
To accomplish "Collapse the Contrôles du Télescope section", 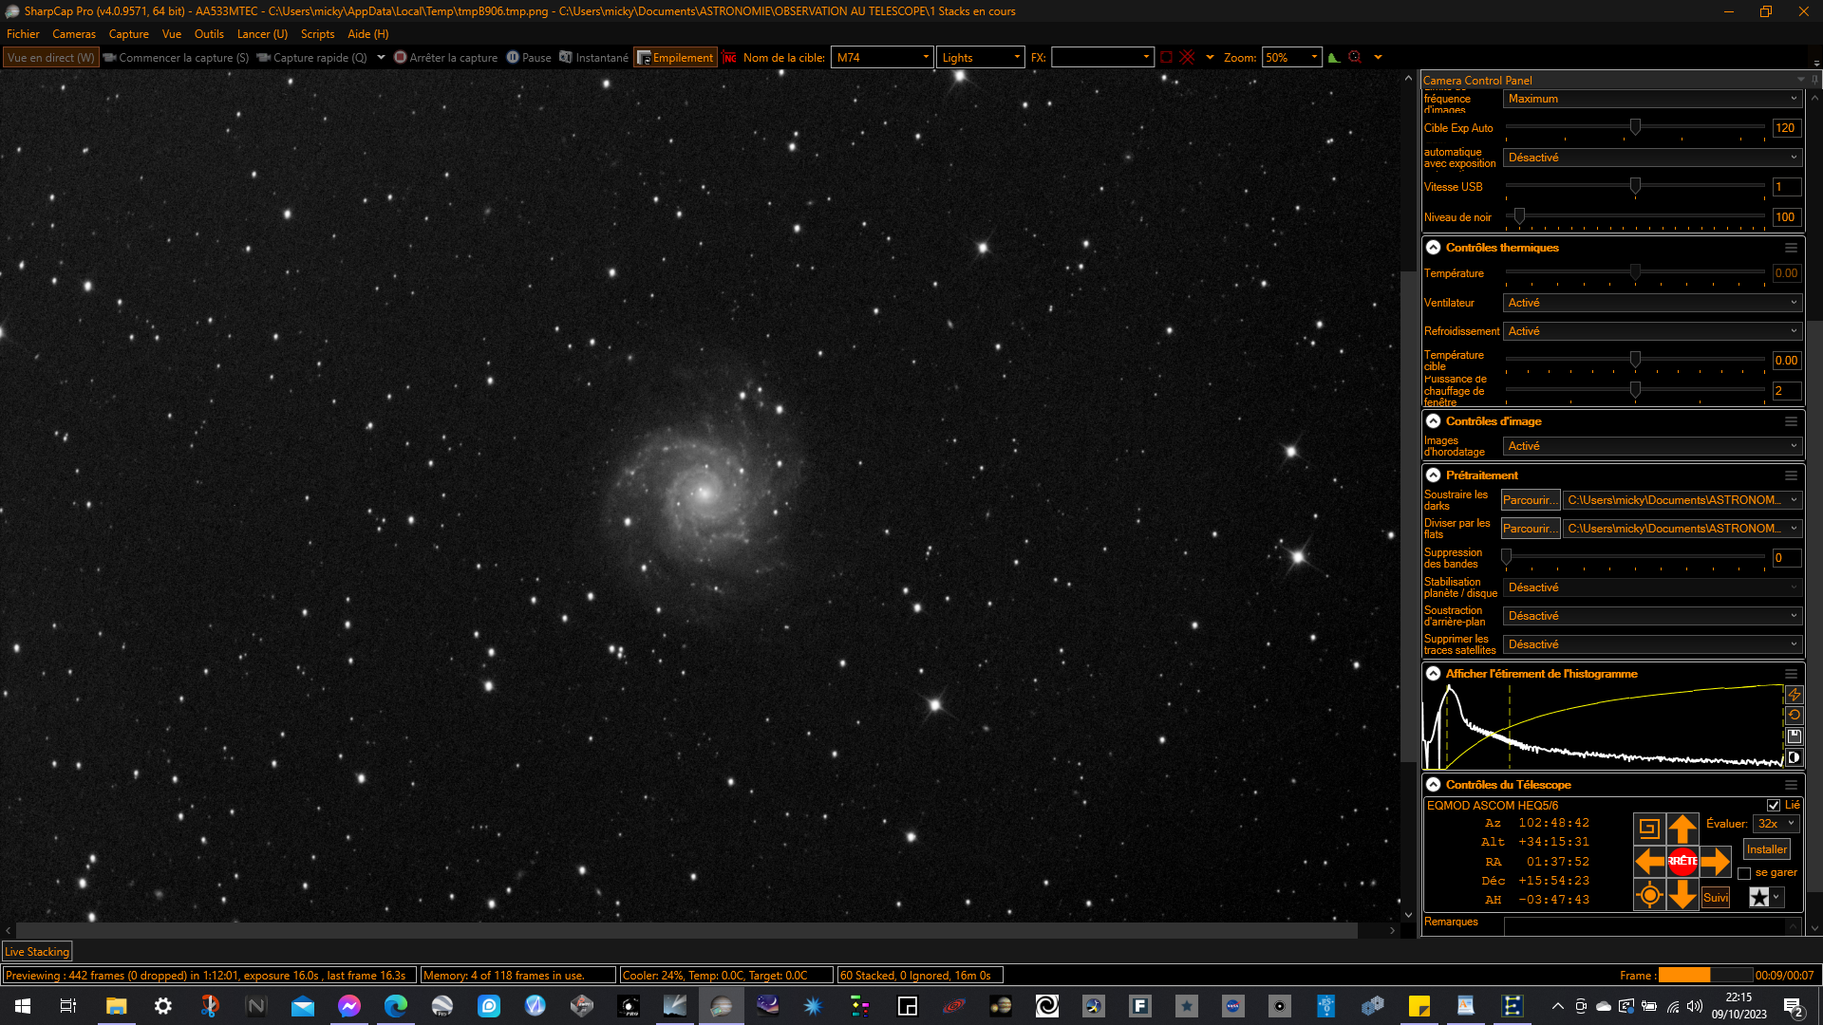I will [1433, 785].
